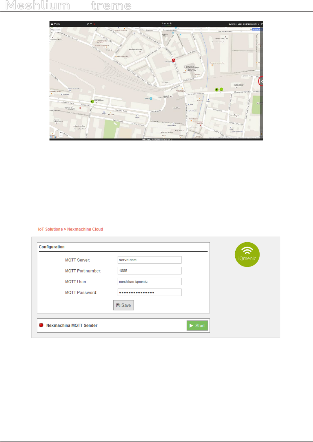
Task: Click the MQTT Password field
Action: 150,292
